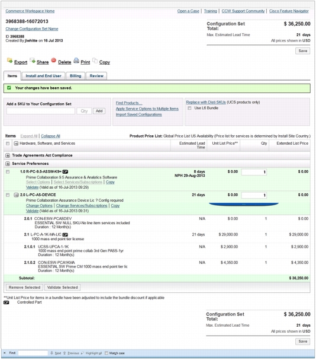Click Validate Selected button

coord(62,288)
